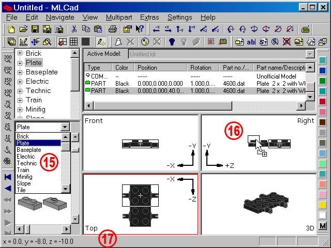Click the Open file folder icon
Image resolution: width=331 pixels, height=248 pixels.
click(23, 29)
